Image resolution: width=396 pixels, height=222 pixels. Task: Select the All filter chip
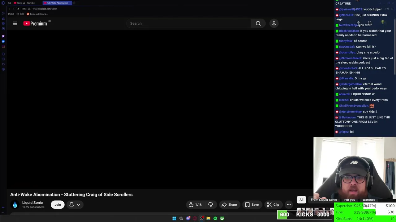pos(301,200)
